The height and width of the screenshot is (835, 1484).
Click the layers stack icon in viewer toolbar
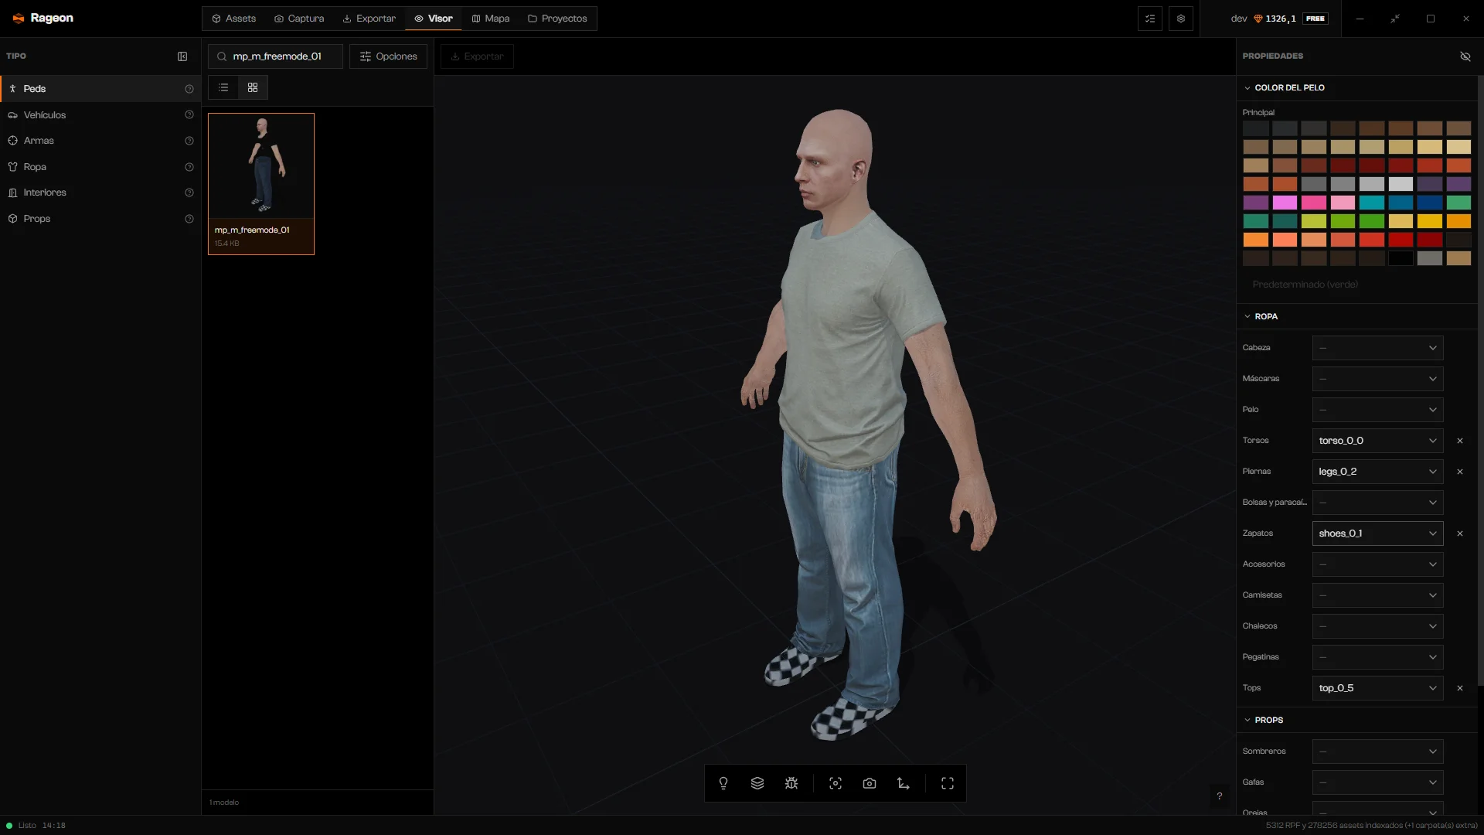[x=757, y=783]
